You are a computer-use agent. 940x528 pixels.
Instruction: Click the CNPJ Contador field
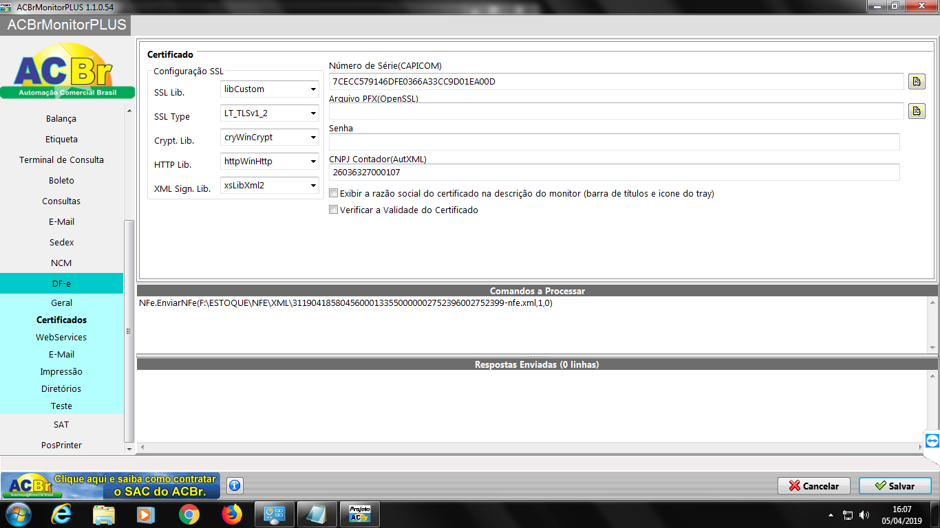pos(614,172)
